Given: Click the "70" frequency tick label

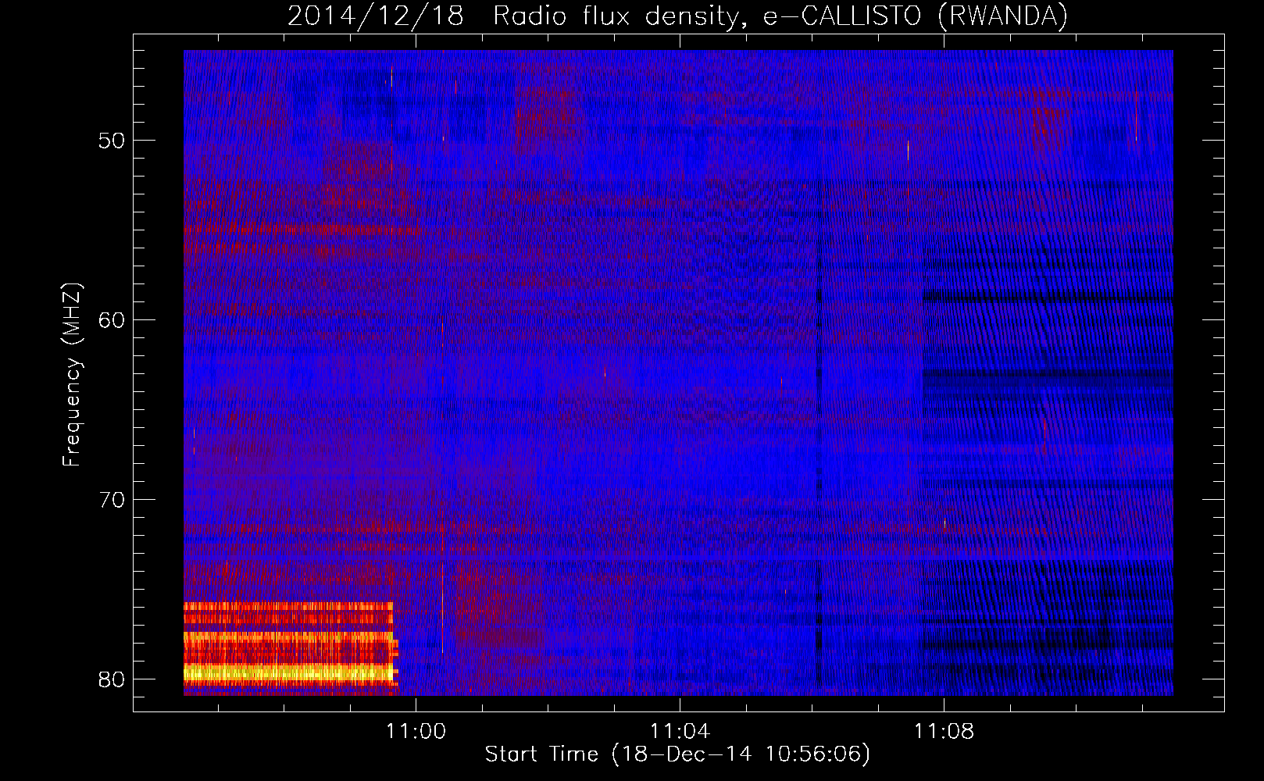Looking at the screenshot, I should pos(112,500).
